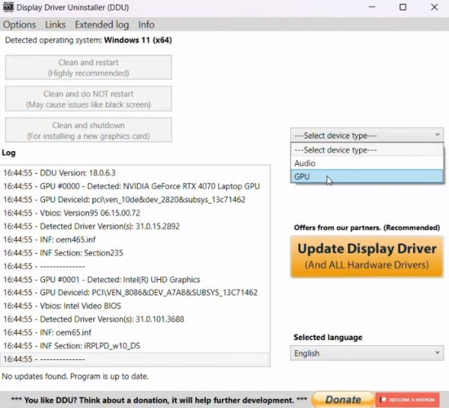Click the Detected operating system label
449x408 pixels.
88,40
